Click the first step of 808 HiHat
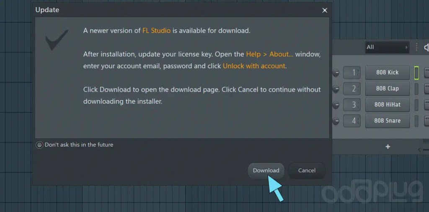 426,105
